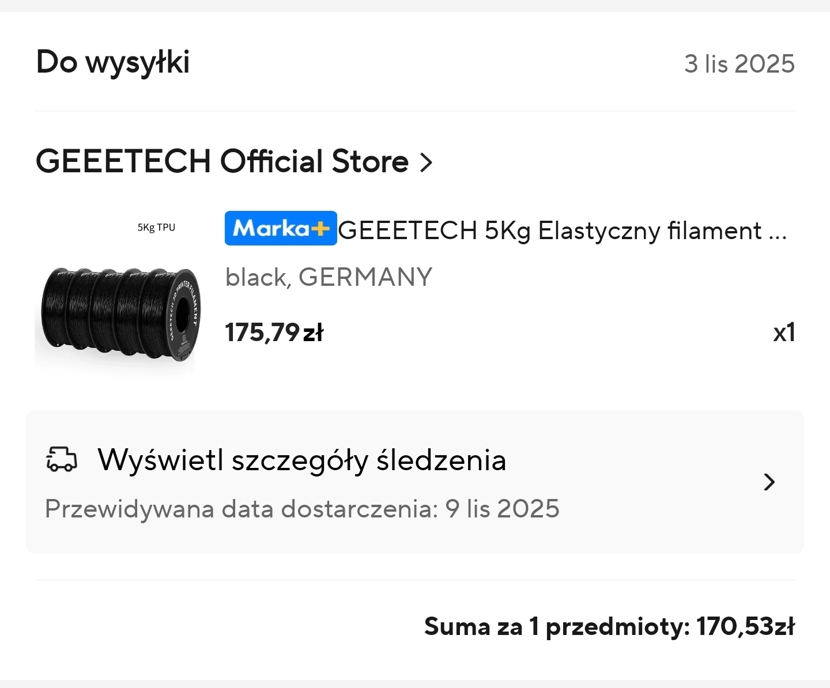Tap the 175,79 zł item price
The width and height of the screenshot is (830, 688).
tap(274, 332)
